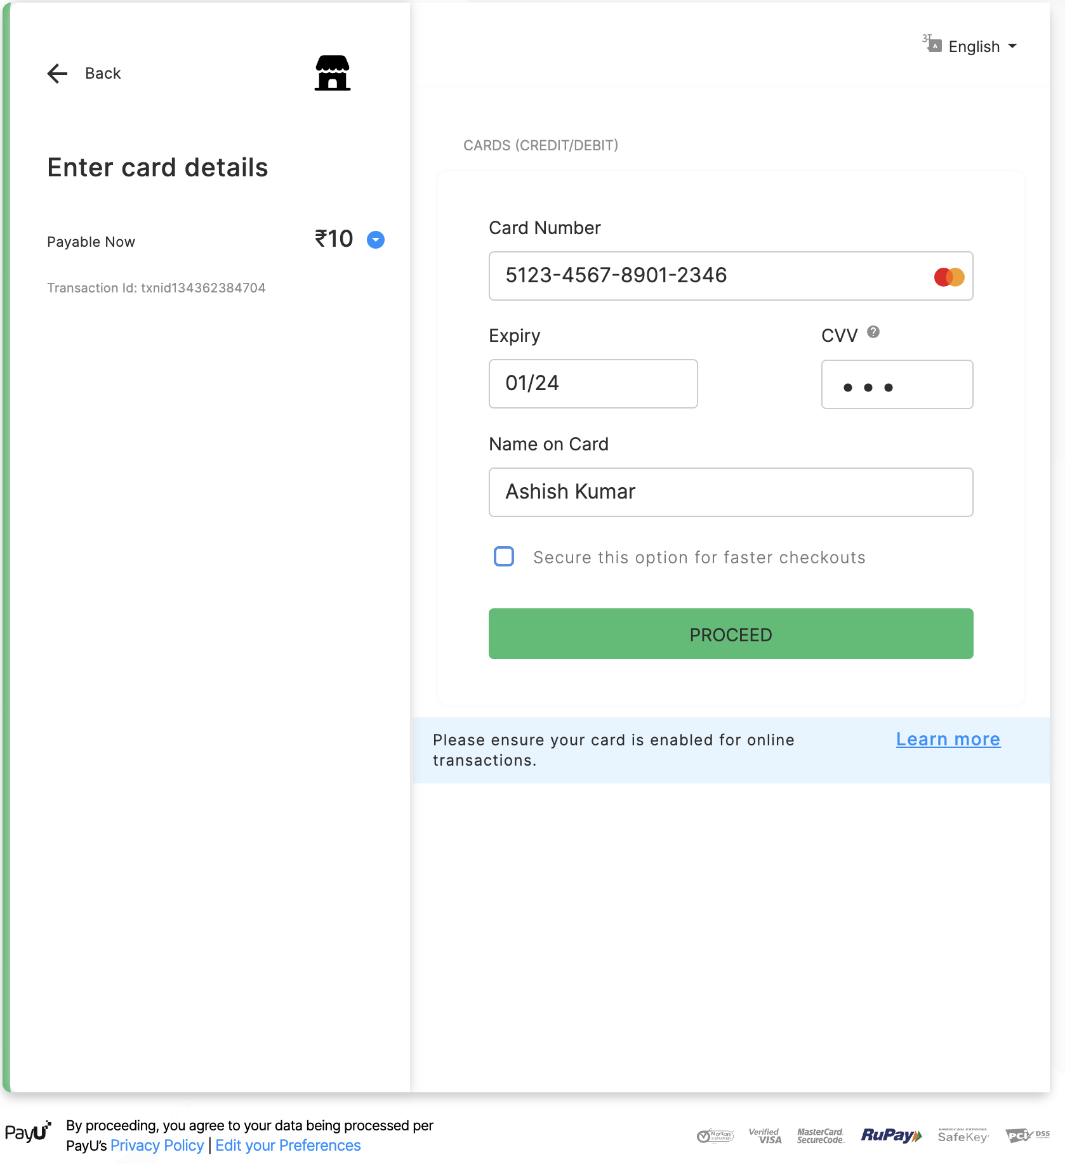Viewport: 1065px width, 1164px height.
Task: Click the PROCEED button
Action: 731,634
